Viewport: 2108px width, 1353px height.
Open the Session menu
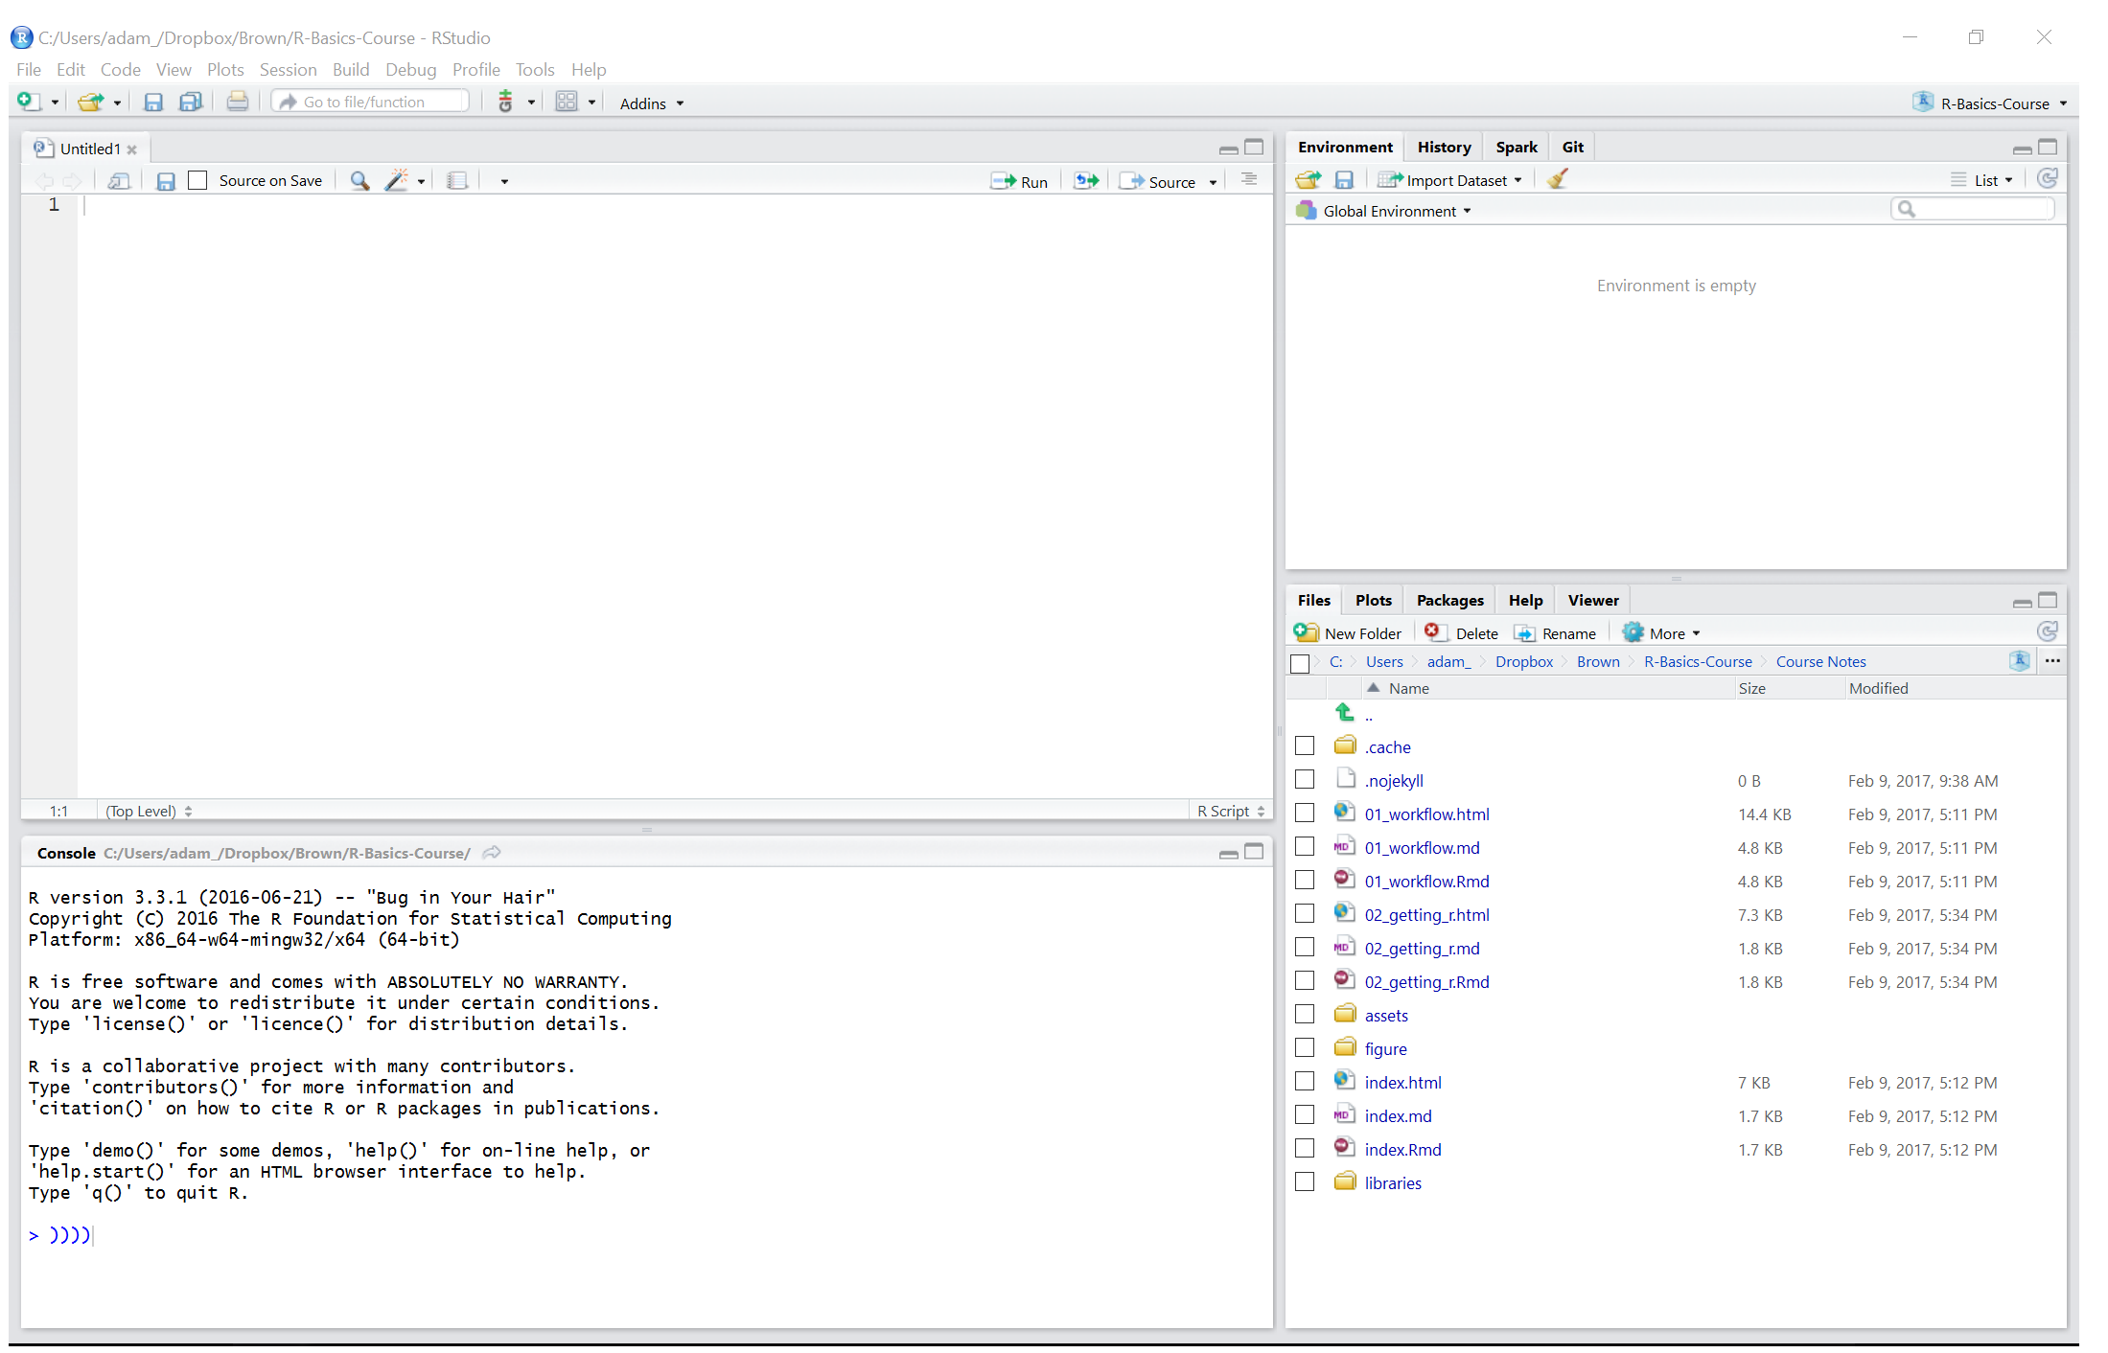pyautogui.click(x=288, y=70)
